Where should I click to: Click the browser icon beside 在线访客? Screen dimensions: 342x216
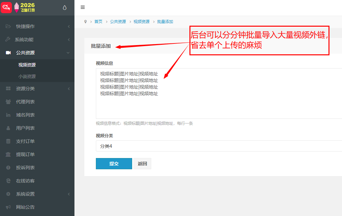click(x=8, y=181)
